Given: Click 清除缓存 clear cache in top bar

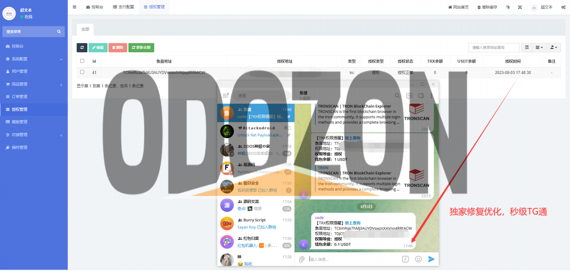Looking at the screenshot, I should 487,7.
